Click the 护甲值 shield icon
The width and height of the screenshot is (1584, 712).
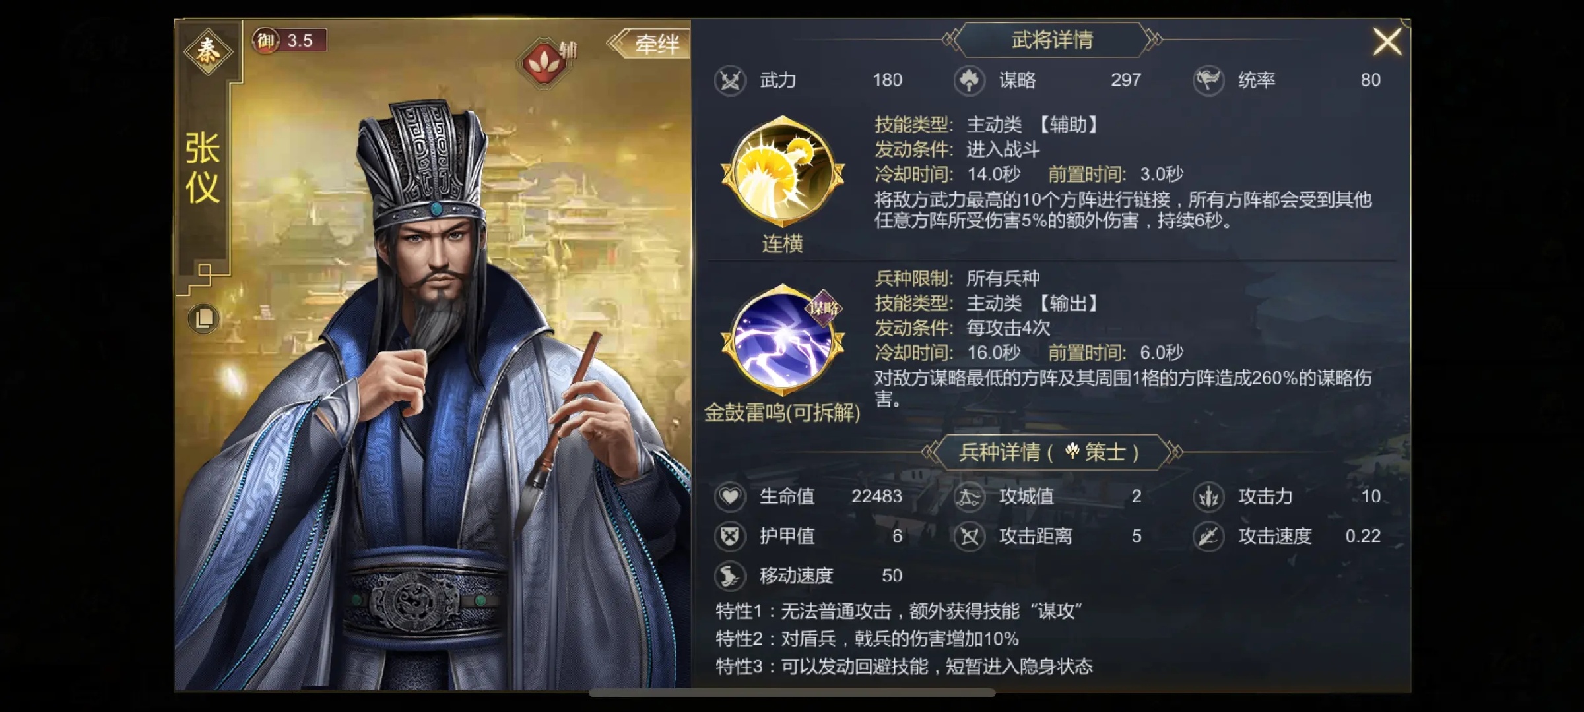(x=730, y=536)
